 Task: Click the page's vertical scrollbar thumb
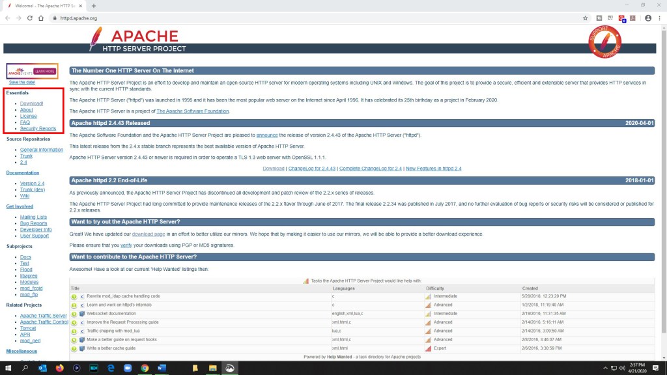click(662, 130)
